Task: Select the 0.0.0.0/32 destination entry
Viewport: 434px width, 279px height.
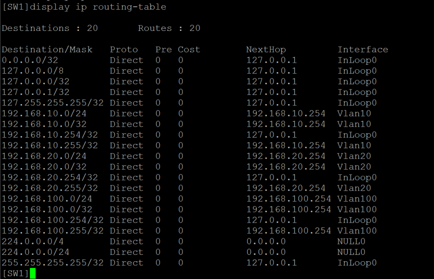Action: pyautogui.click(x=27, y=60)
